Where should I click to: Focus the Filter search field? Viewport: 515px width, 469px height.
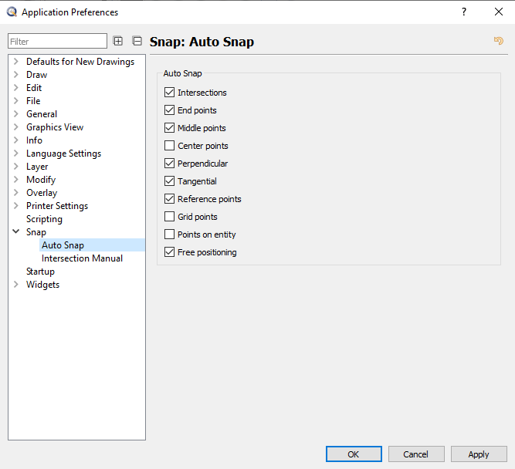(x=57, y=41)
